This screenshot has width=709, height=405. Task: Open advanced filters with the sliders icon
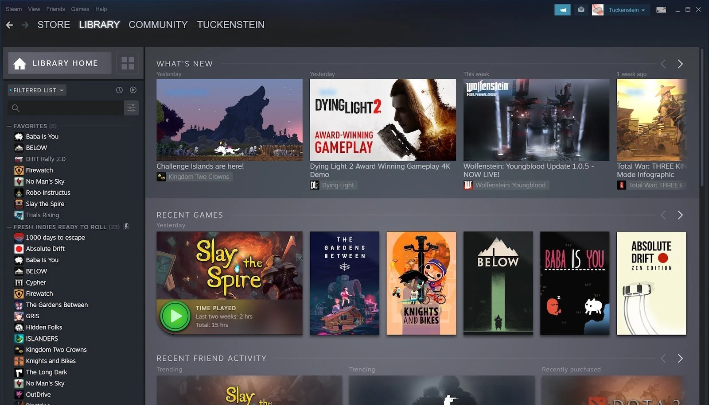tap(131, 108)
